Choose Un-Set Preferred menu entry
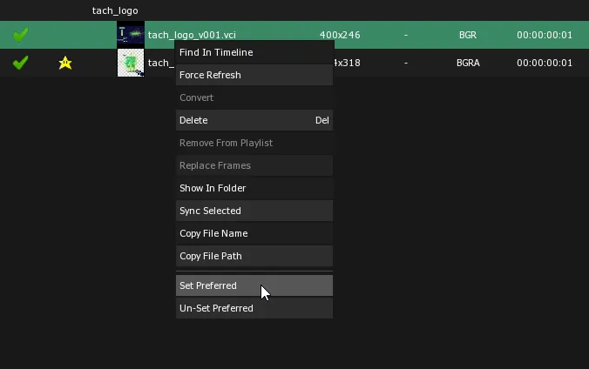This screenshot has width=589, height=369. pos(254,308)
